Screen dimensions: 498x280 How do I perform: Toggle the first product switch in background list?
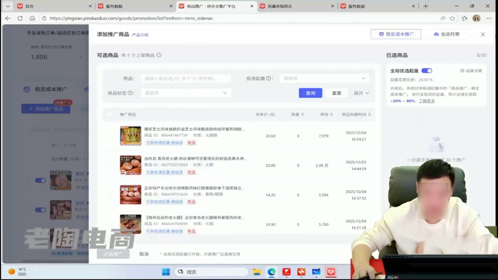40,180
